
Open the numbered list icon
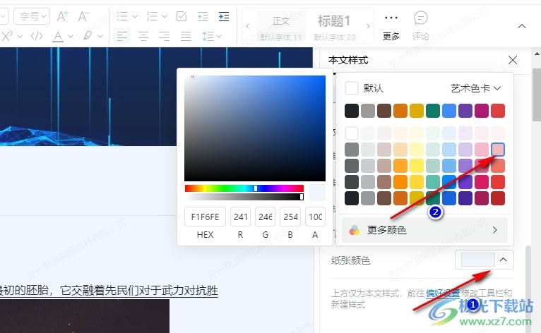pos(152,16)
